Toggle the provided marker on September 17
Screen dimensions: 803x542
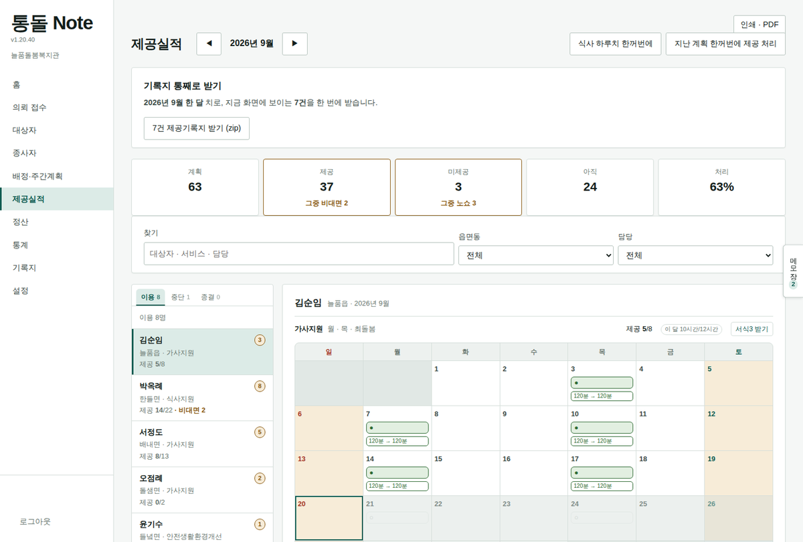pyautogui.click(x=602, y=472)
